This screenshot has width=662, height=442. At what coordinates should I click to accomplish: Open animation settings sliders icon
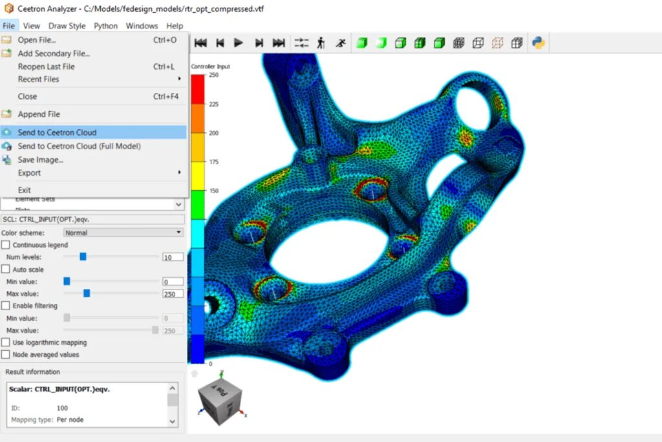(x=301, y=43)
